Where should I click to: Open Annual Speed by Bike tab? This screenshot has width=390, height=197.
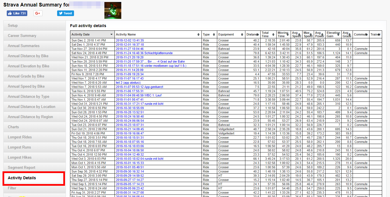pyautogui.click(x=34, y=86)
